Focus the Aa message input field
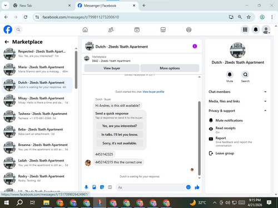 click(151, 187)
